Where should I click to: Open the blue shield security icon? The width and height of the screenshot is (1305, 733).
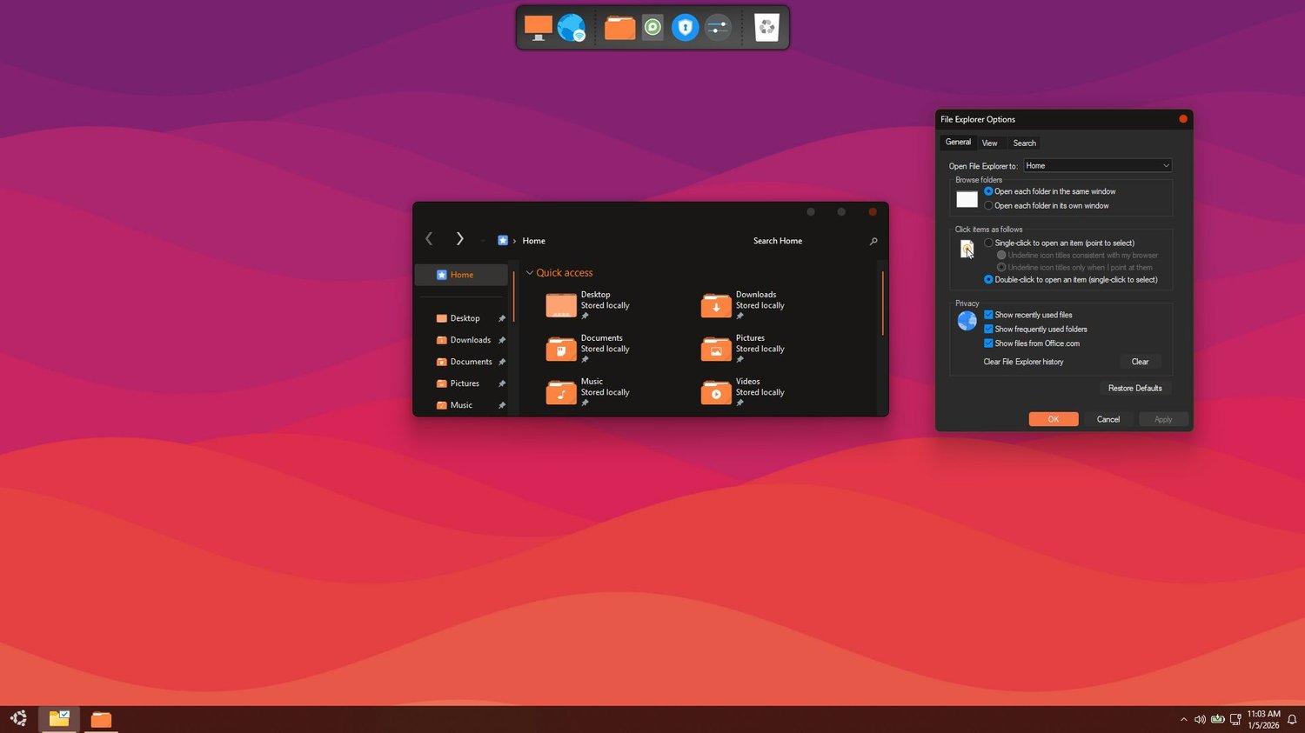click(685, 28)
